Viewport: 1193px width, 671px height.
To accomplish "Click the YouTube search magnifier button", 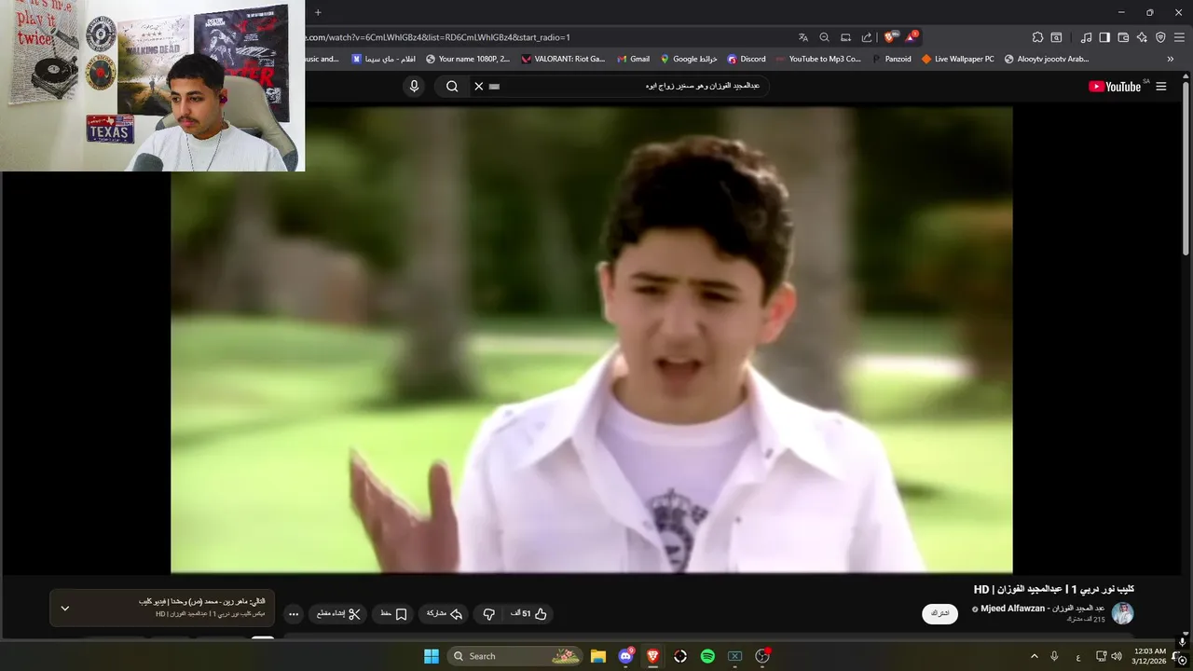I will (452, 86).
